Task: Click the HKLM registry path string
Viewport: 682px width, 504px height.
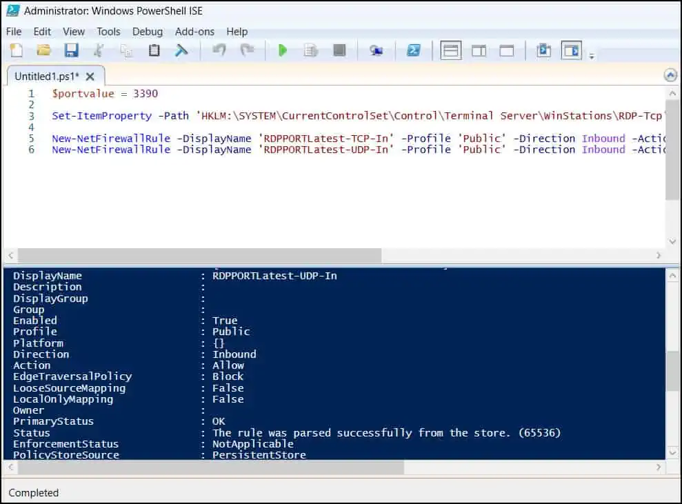Action: 430,116
